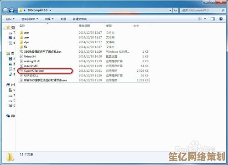Open the 包含到库中 dropdown menu
The width and height of the screenshot is (228, 165).
(x=30, y=19)
